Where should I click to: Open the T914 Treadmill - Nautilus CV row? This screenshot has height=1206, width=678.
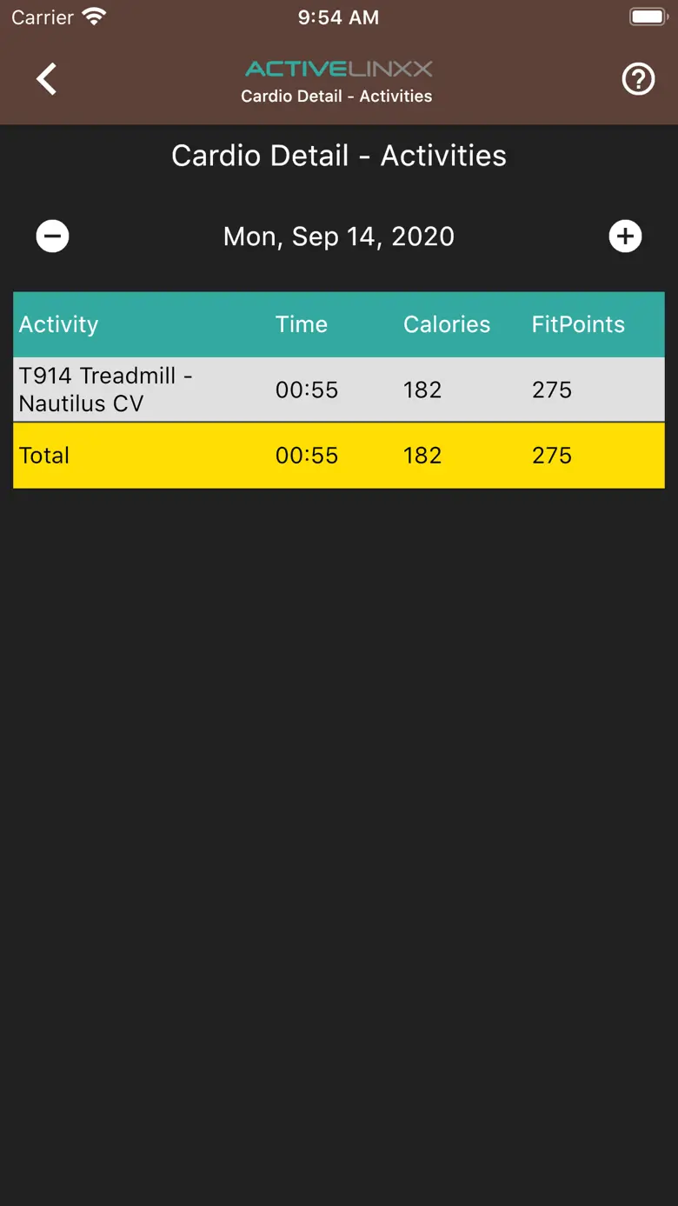(x=105, y=390)
